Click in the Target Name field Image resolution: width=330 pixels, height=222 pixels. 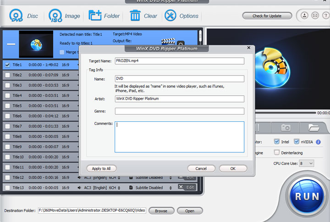(x=180, y=61)
